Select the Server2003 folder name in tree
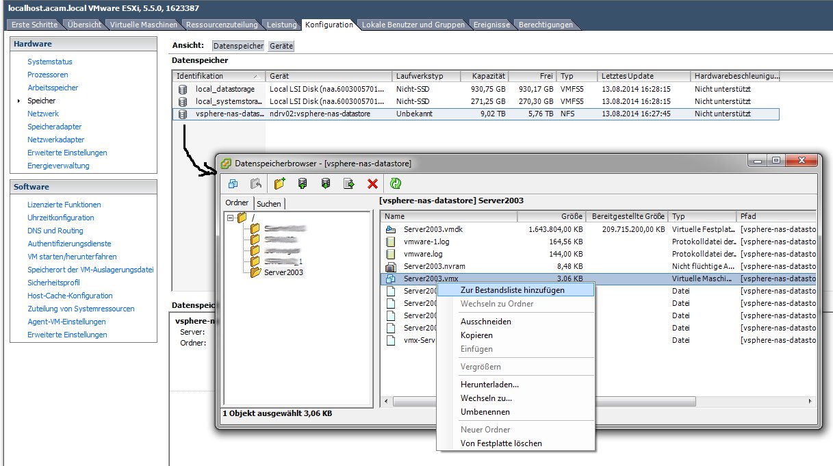This screenshot has height=466, width=833. [x=283, y=272]
